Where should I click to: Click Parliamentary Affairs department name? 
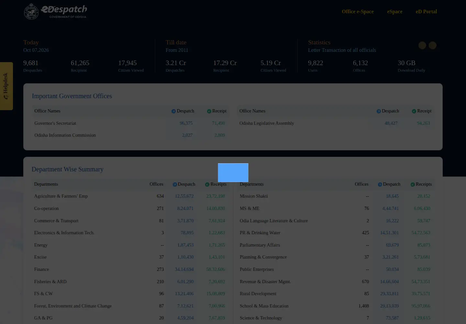tap(260, 245)
